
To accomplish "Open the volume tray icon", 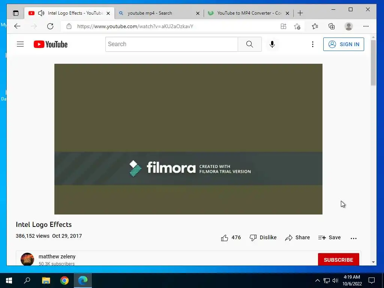I will tap(335, 280).
